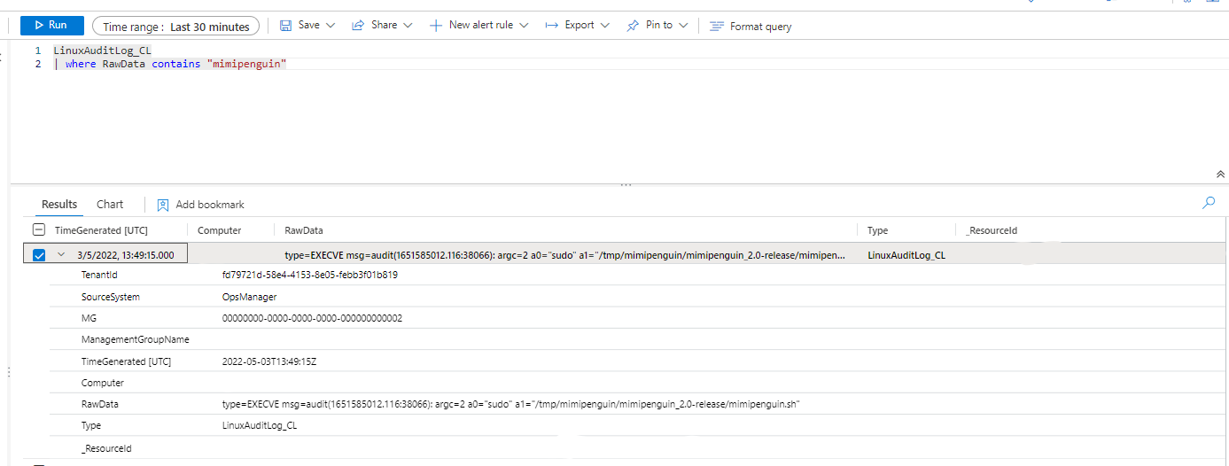Click the Share icon in toolbar
1229x466 pixels.
coord(358,26)
